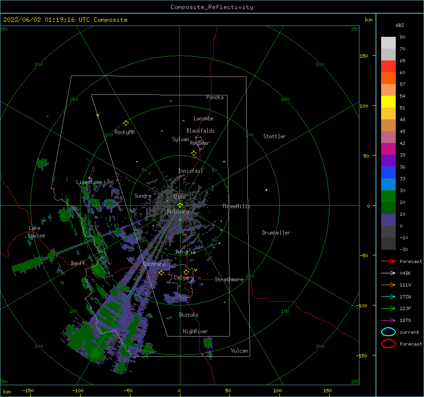Click the Sundre label
This screenshot has width=424, height=397.
pos(143,195)
